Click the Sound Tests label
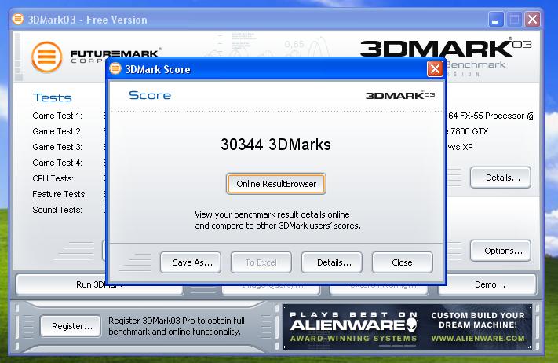This screenshot has width=558, height=363. (57, 210)
